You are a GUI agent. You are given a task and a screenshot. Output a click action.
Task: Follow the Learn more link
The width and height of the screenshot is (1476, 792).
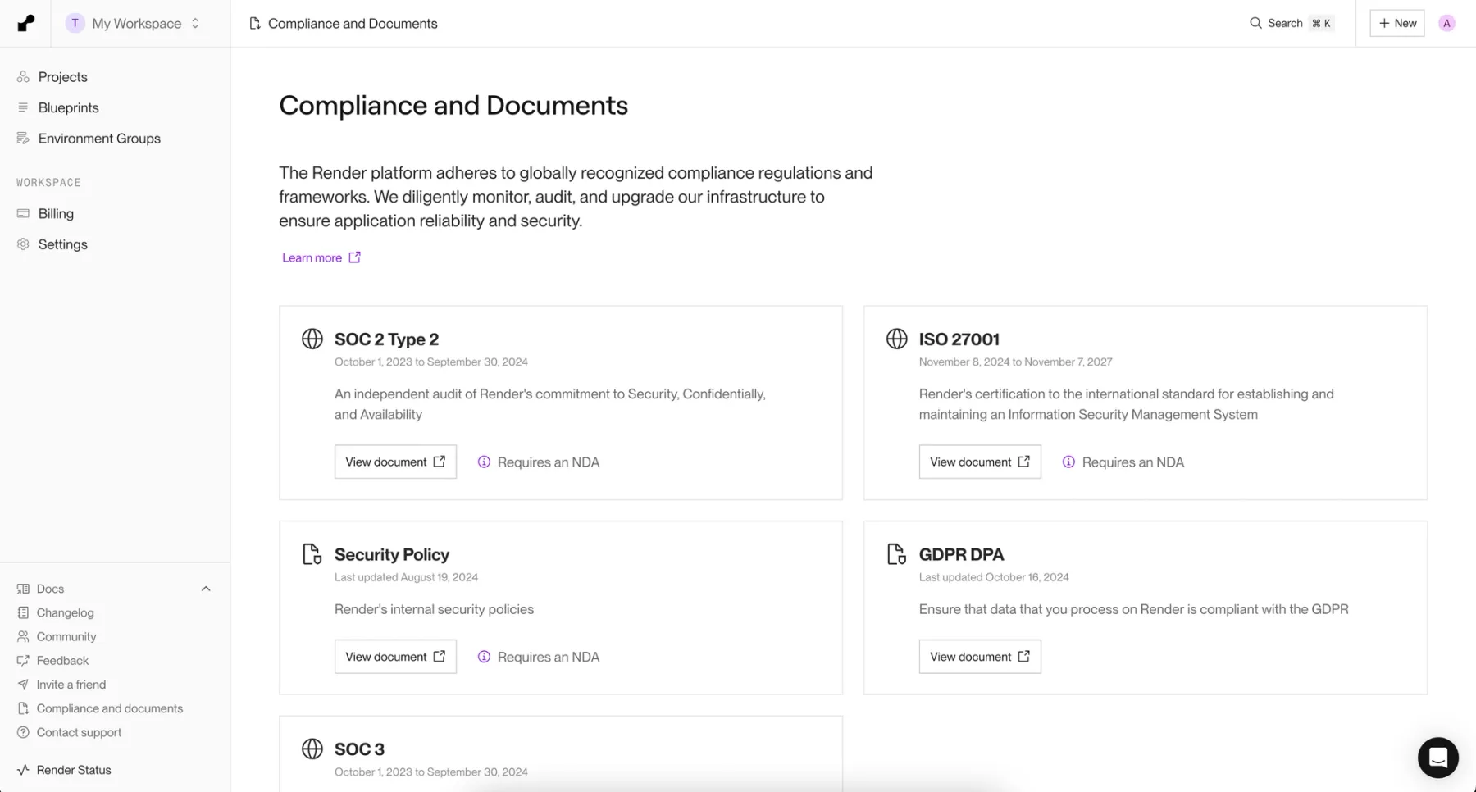(x=312, y=257)
